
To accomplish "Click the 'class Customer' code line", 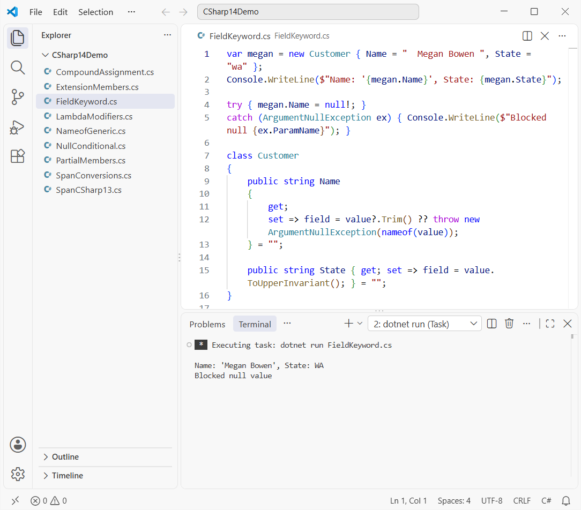I will [262, 156].
